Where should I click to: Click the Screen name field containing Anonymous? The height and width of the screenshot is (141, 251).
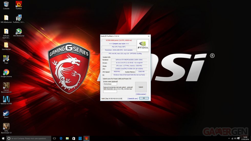tap(110, 84)
